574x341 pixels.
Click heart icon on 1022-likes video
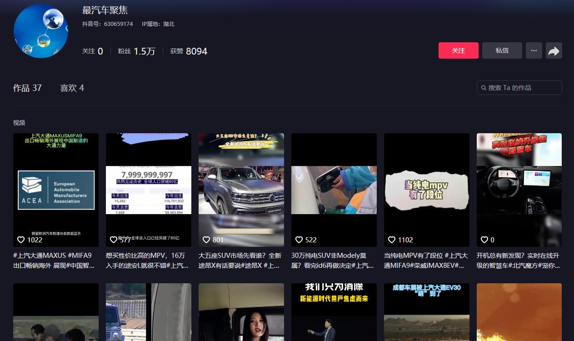[x=21, y=240]
